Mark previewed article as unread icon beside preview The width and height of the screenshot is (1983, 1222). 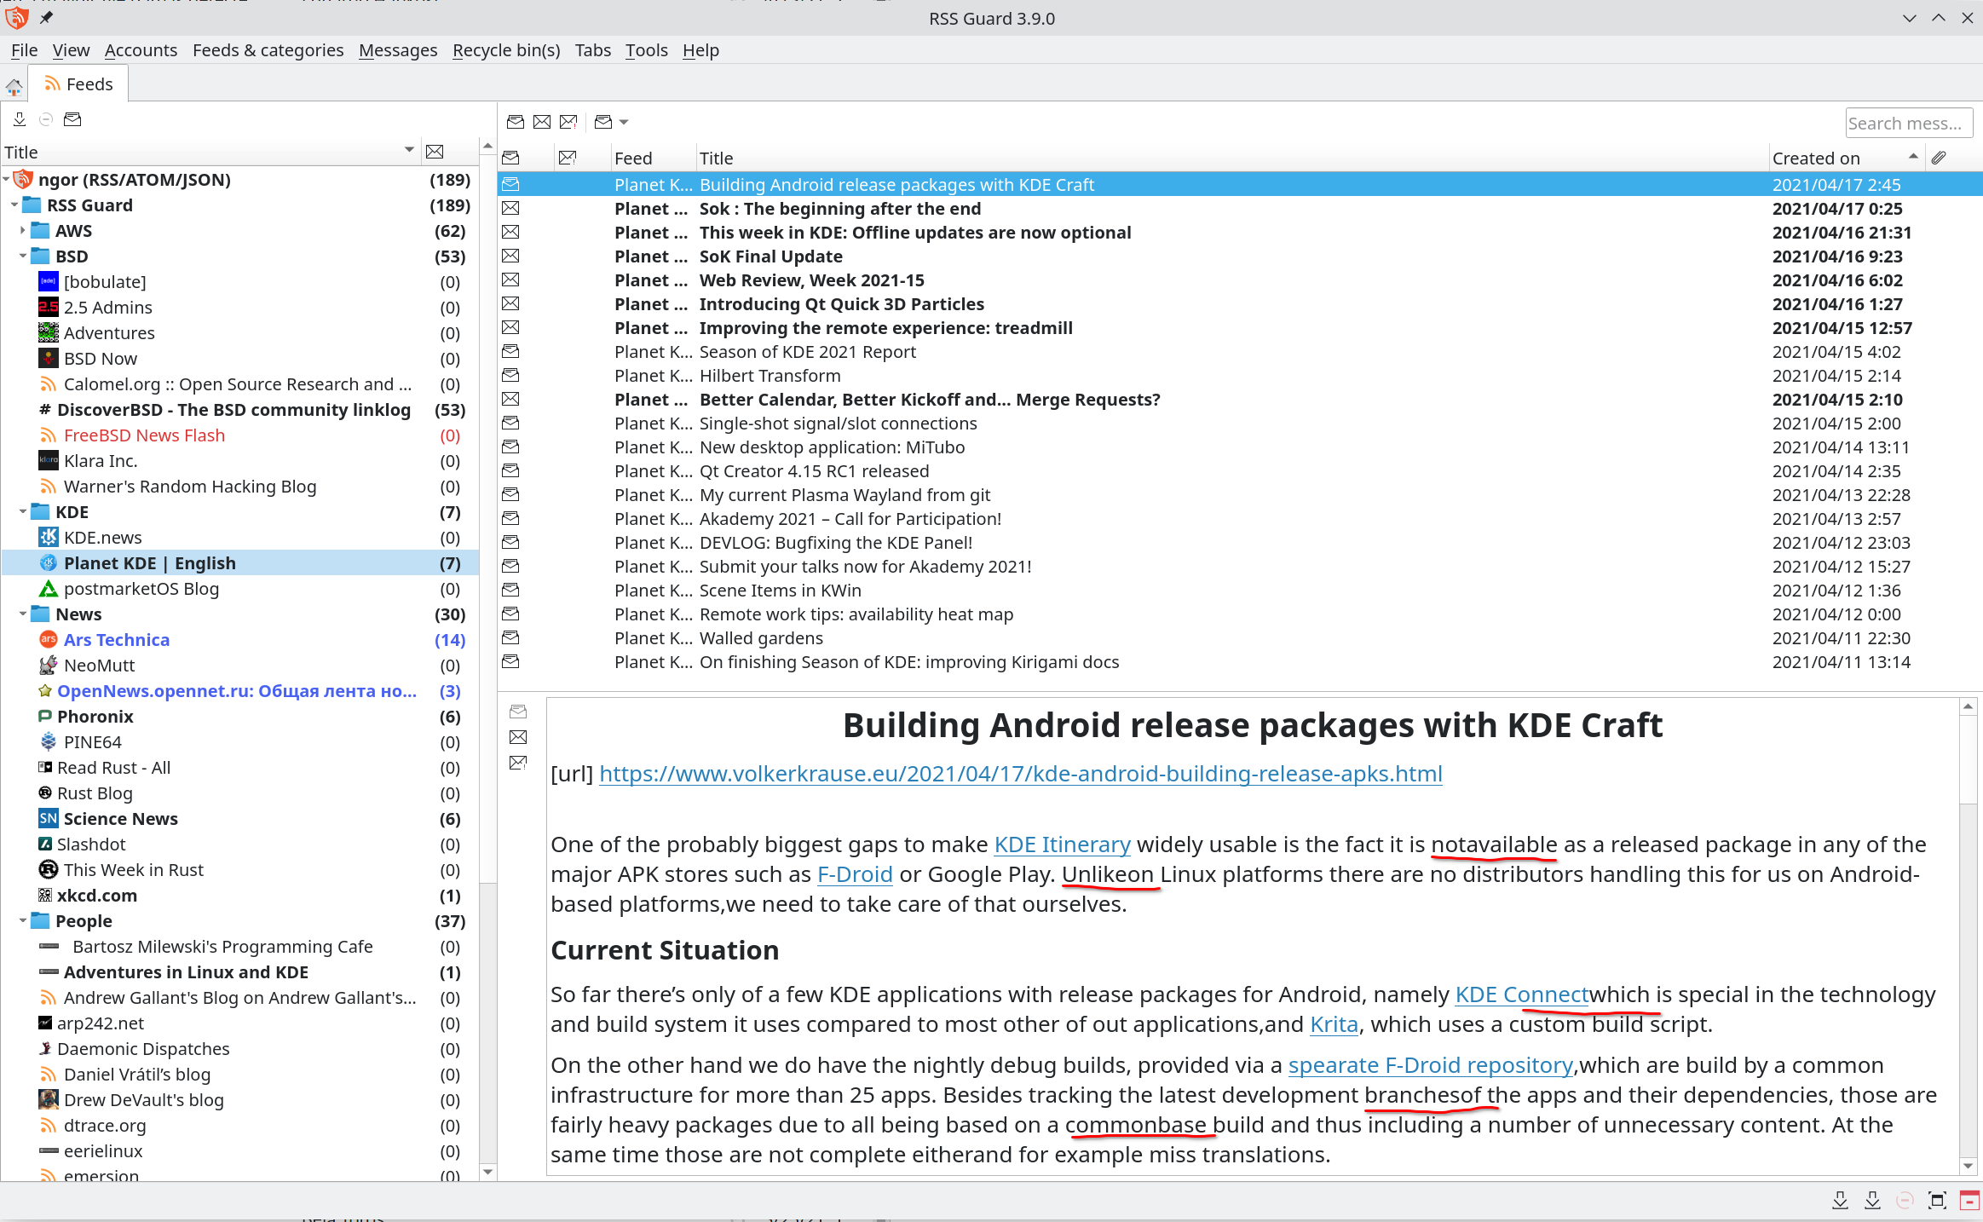pos(518,736)
